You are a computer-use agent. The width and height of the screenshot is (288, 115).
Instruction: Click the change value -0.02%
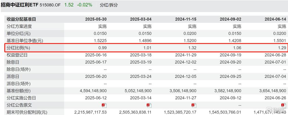pyautogui.click(x=85, y=5)
